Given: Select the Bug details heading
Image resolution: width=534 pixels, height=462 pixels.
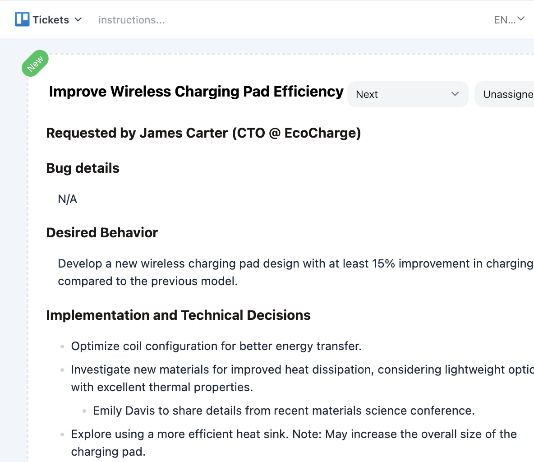Looking at the screenshot, I should (x=83, y=168).
